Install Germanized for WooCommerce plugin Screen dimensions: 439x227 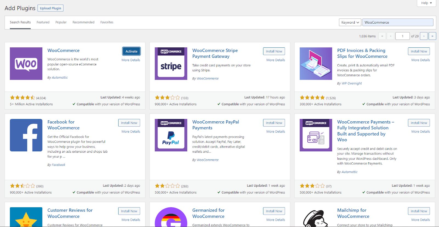point(274,211)
